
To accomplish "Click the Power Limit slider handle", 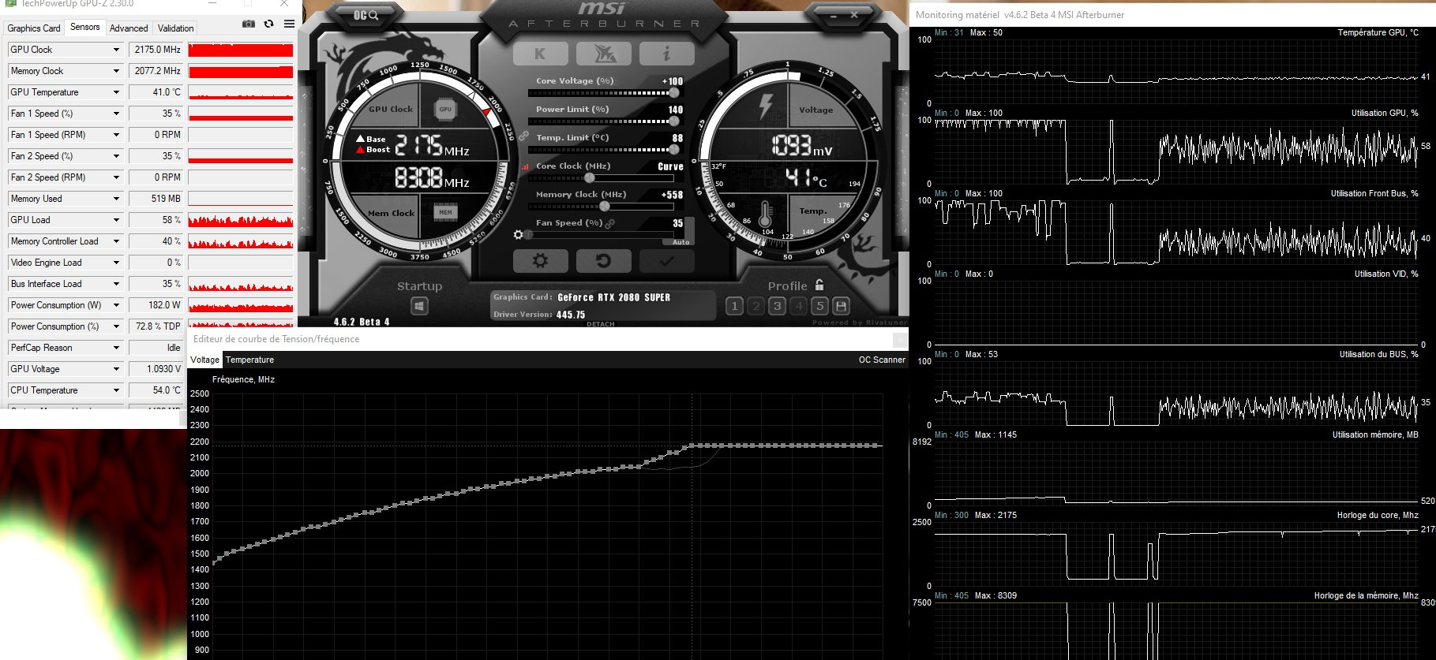I will [x=673, y=121].
